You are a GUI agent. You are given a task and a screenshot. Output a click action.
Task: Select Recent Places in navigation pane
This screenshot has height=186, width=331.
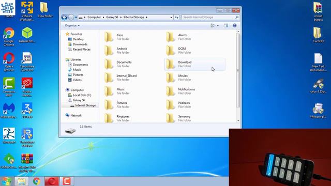coord(82,50)
